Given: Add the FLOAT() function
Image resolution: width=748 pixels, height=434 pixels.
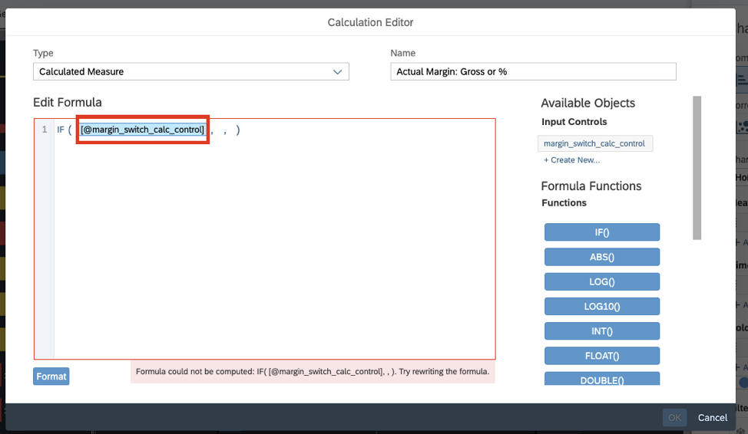Looking at the screenshot, I should tap(601, 355).
